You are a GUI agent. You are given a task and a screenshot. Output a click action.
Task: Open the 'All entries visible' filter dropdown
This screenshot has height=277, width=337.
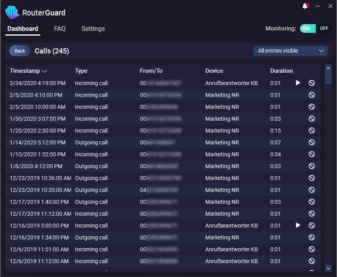[x=290, y=51]
